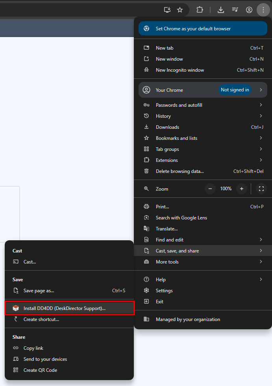272x386 pixels.
Task: Bookmark this page with the star icon
Action: click(180, 10)
